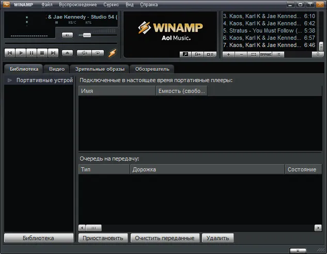The height and width of the screenshot is (254, 327).
Task: Add files with the playlist plus button
Action: [x=228, y=54]
